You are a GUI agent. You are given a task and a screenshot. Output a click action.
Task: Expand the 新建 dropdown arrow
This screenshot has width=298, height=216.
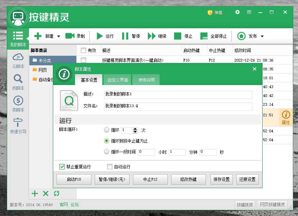[x=59, y=36]
